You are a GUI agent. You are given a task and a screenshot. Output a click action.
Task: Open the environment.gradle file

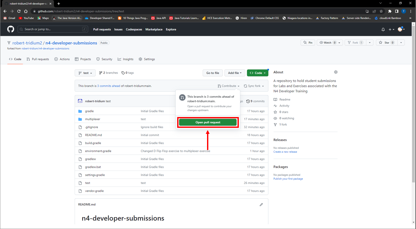click(98, 151)
